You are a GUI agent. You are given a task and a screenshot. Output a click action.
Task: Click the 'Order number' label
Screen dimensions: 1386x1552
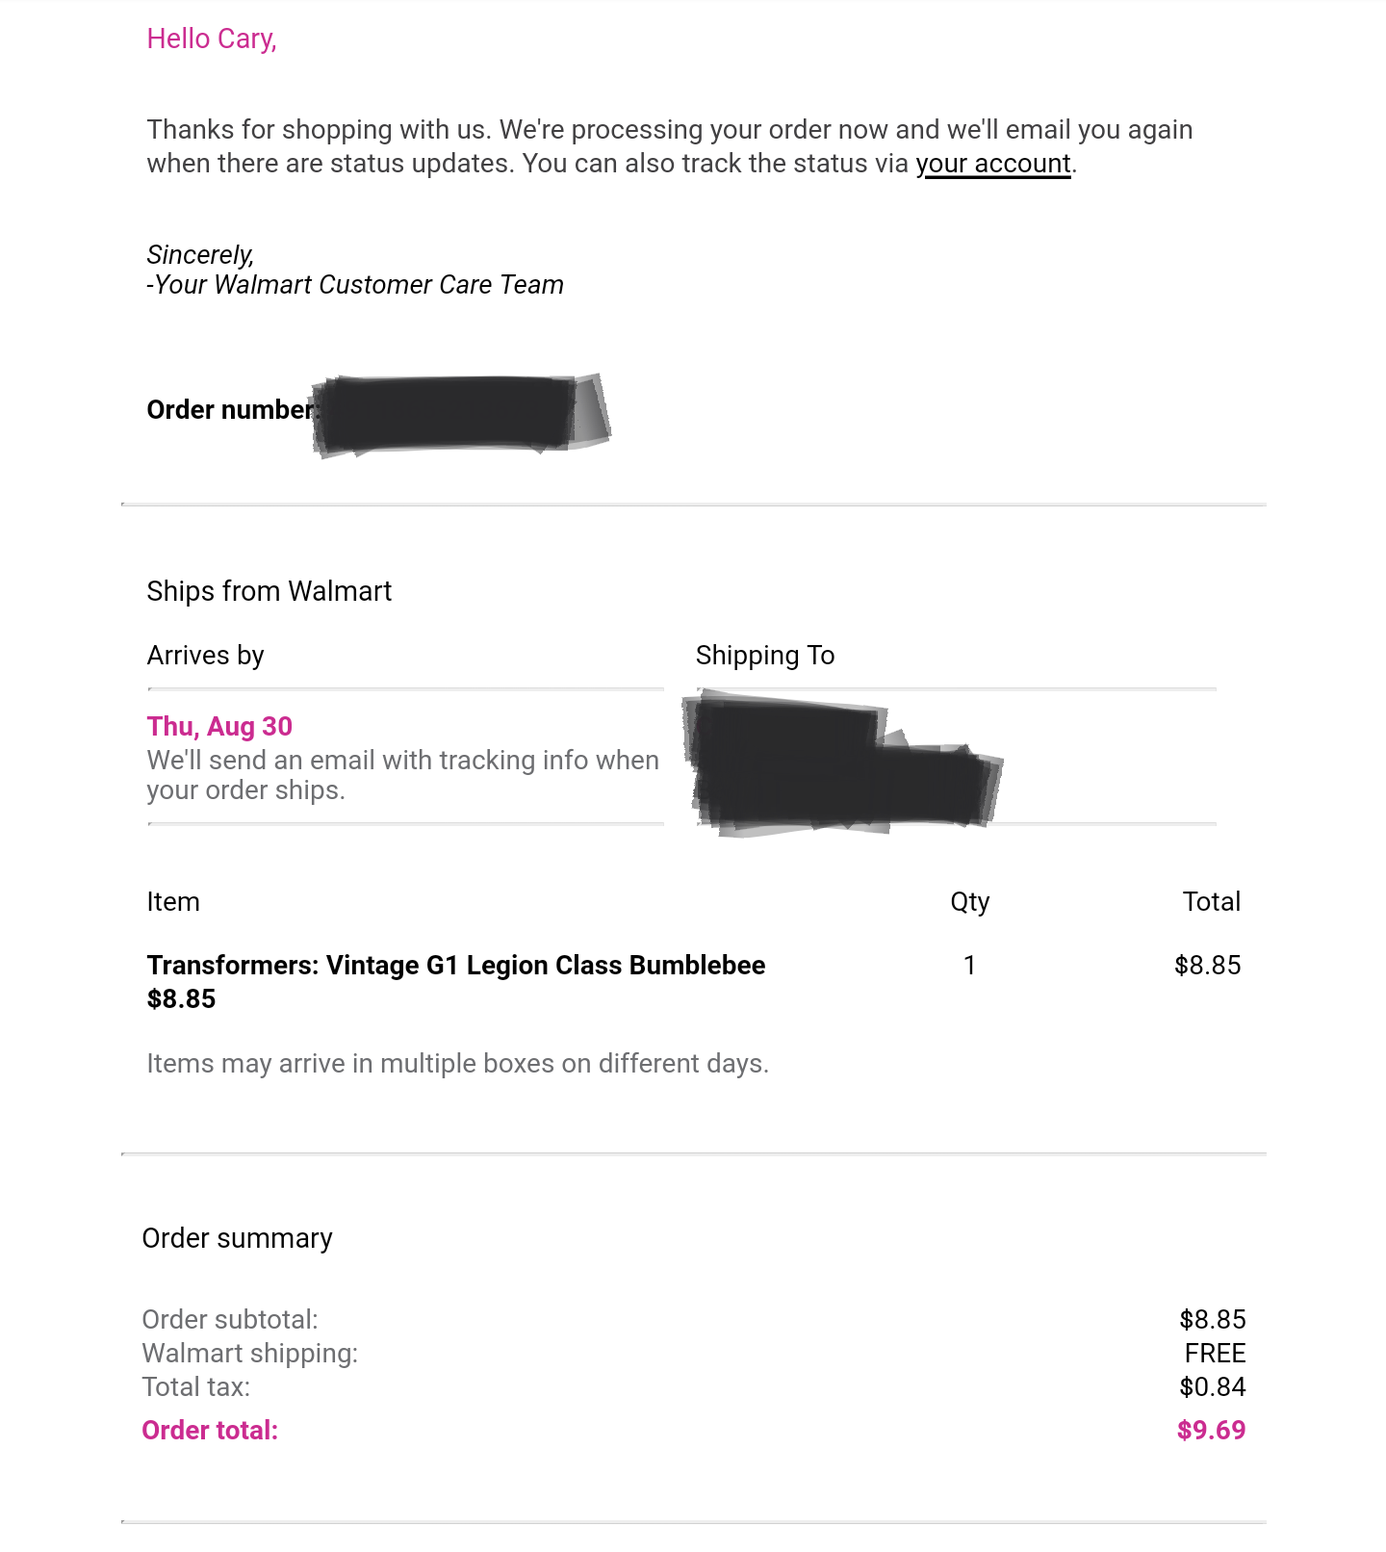click(x=230, y=410)
